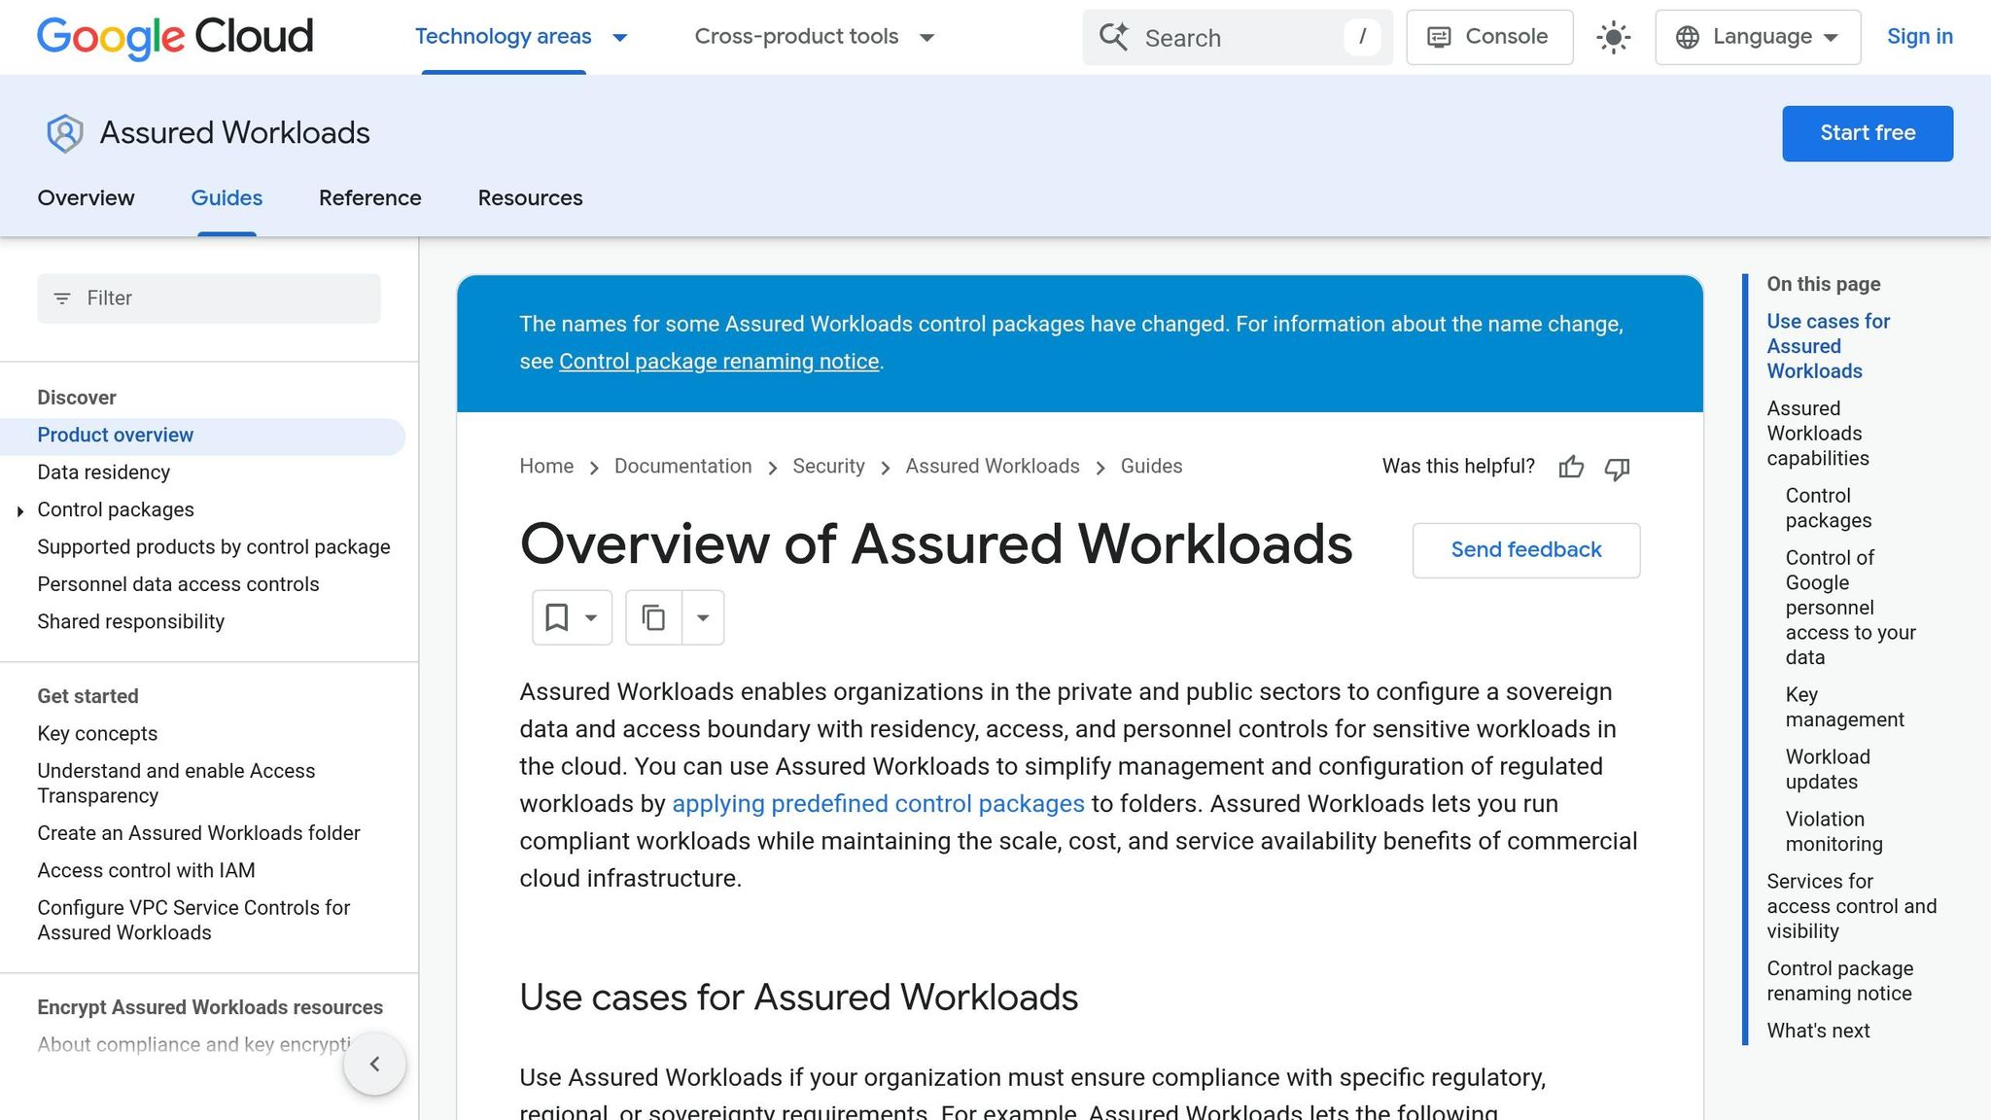Click the slash keyboard shortcut badge in search
1991x1120 pixels.
click(1362, 37)
